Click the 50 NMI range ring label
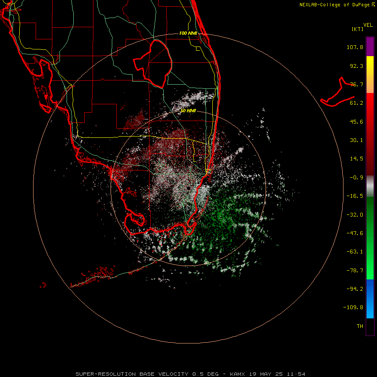 pyautogui.click(x=188, y=111)
